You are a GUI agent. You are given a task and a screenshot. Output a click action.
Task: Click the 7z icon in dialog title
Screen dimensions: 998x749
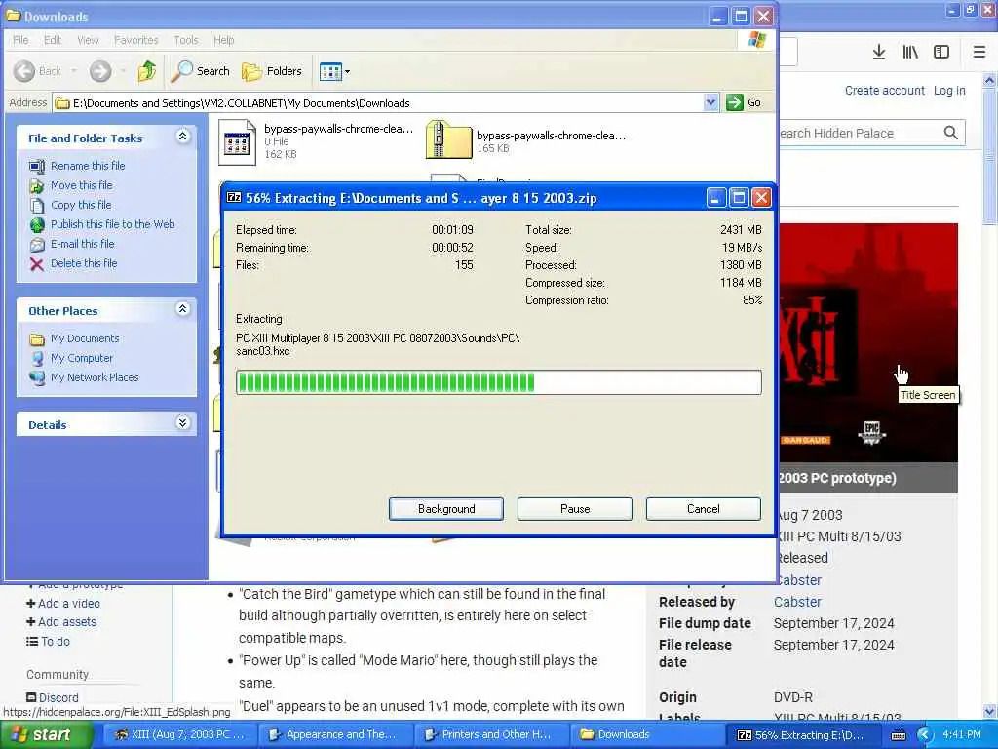234,197
